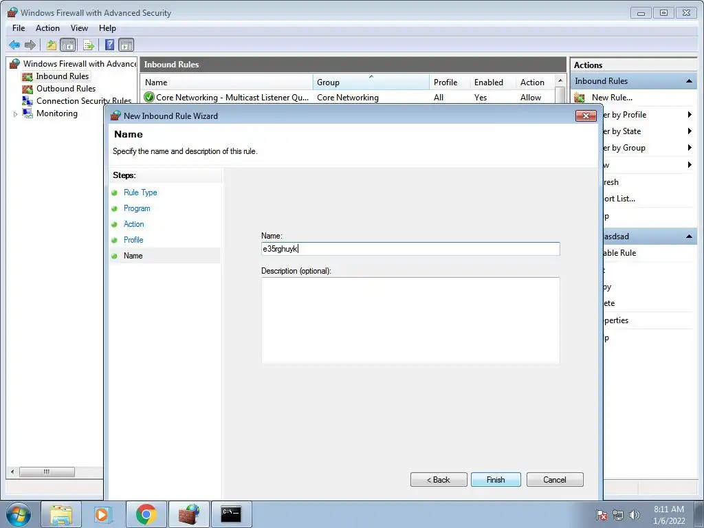Click the Windows Firewall taskbar icon
This screenshot has width=704, height=528.
[x=188, y=514]
